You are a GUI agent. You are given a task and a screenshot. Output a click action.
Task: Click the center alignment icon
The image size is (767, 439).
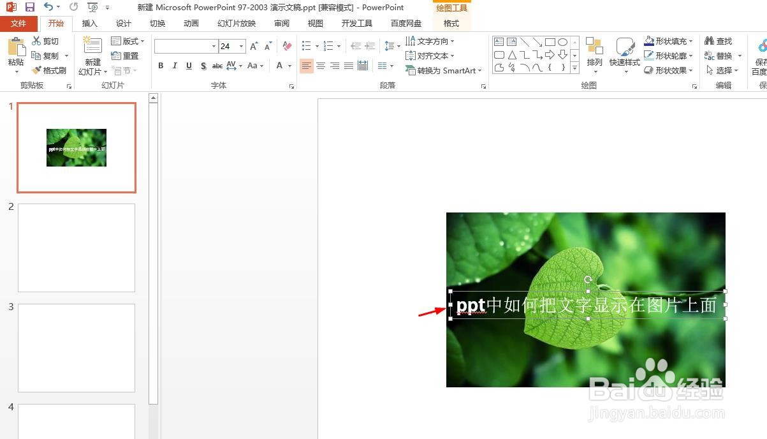click(321, 65)
